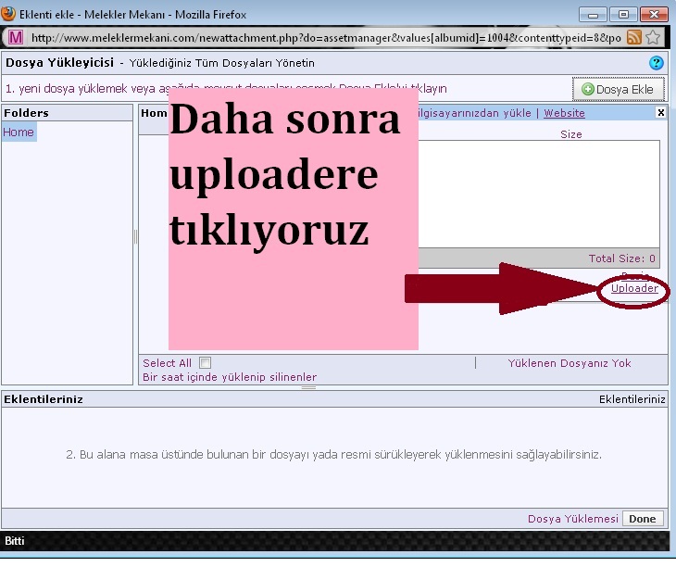676x567 pixels.
Task: Click the Dosya Ekle button
Action: tap(618, 89)
